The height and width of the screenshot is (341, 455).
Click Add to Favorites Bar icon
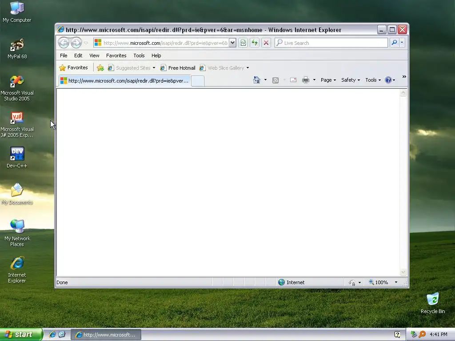pos(100,68)
